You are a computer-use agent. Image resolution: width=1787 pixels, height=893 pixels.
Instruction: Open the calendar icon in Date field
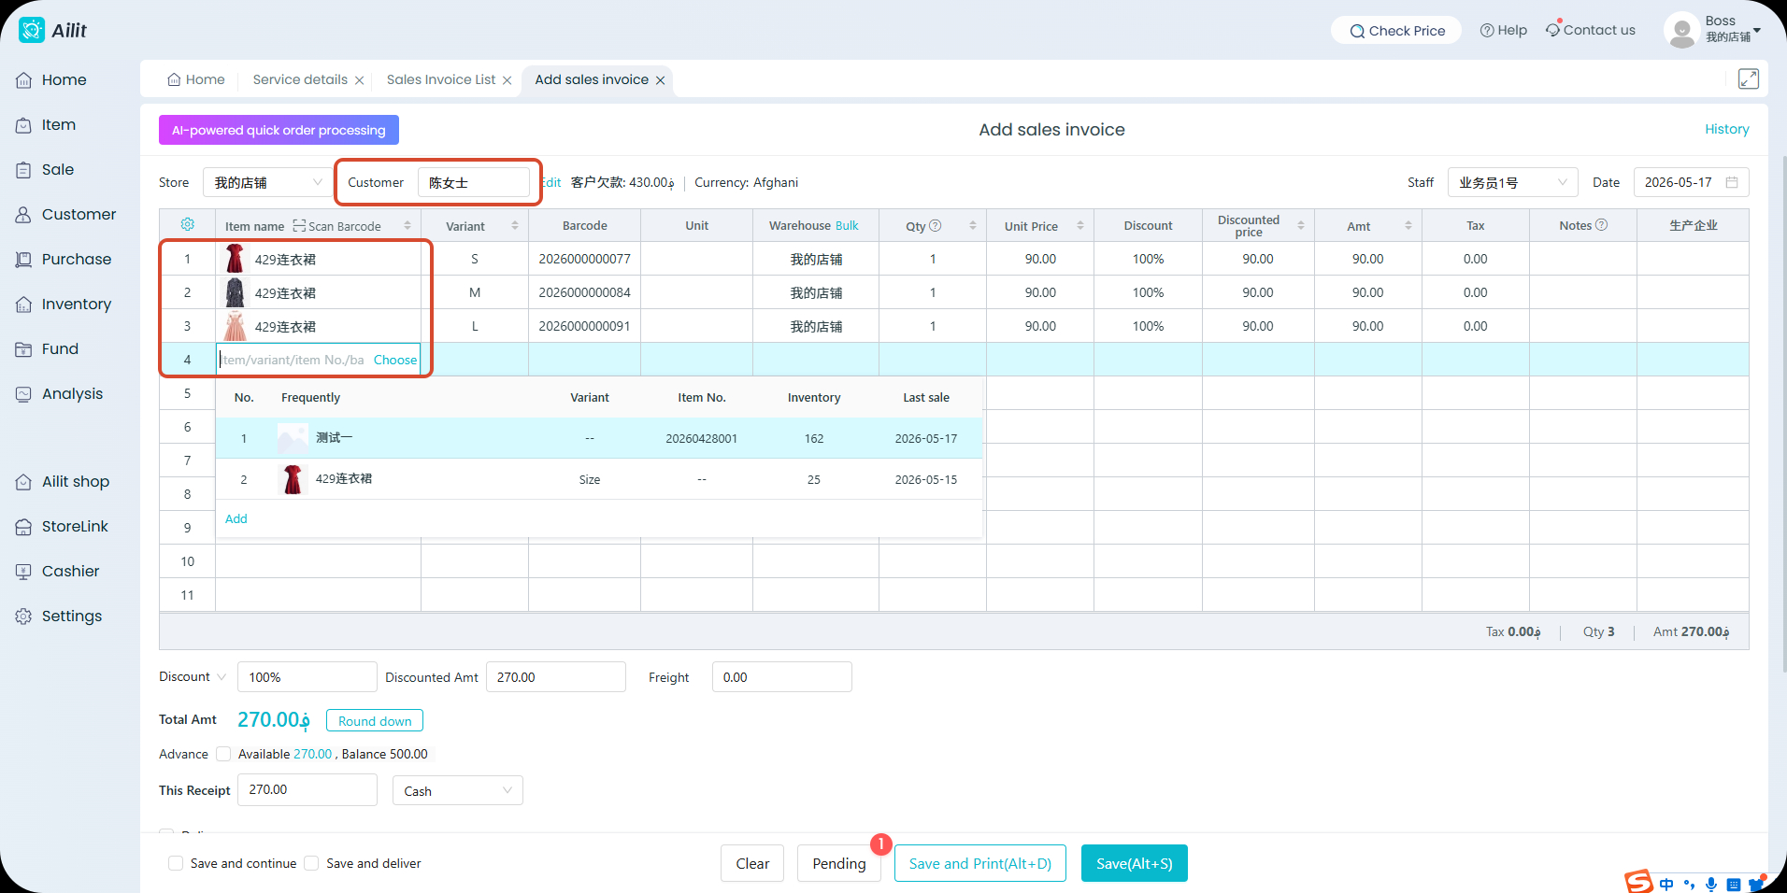coord(1732,182)
